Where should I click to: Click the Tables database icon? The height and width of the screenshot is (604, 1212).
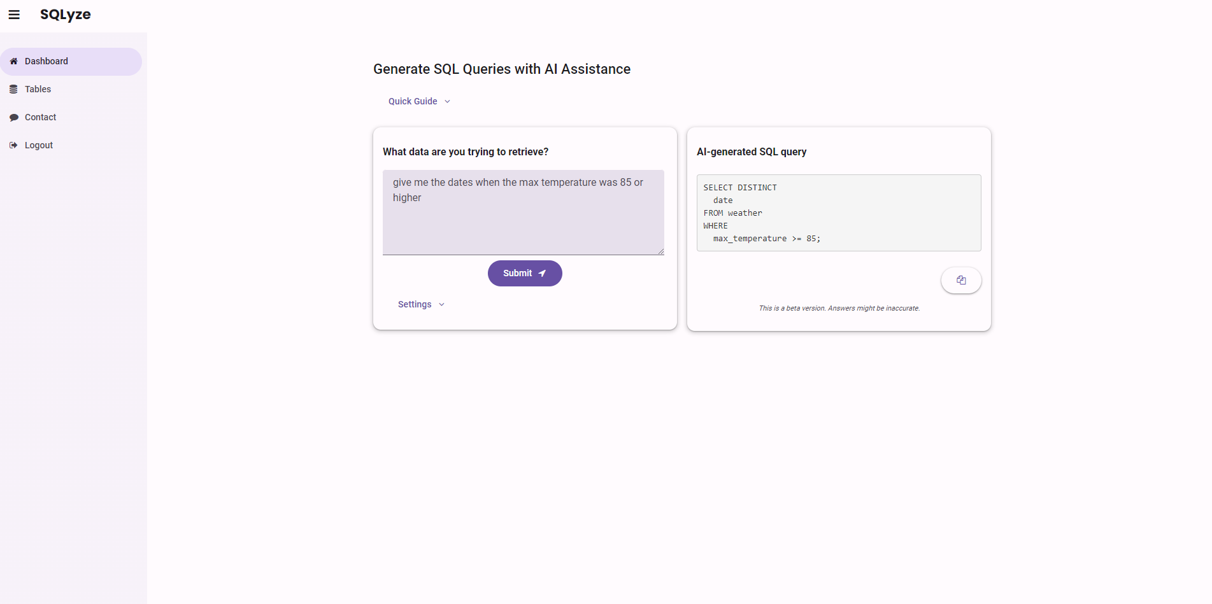click(13, 89)
